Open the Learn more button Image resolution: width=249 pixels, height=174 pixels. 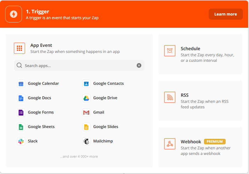[226, 14]
